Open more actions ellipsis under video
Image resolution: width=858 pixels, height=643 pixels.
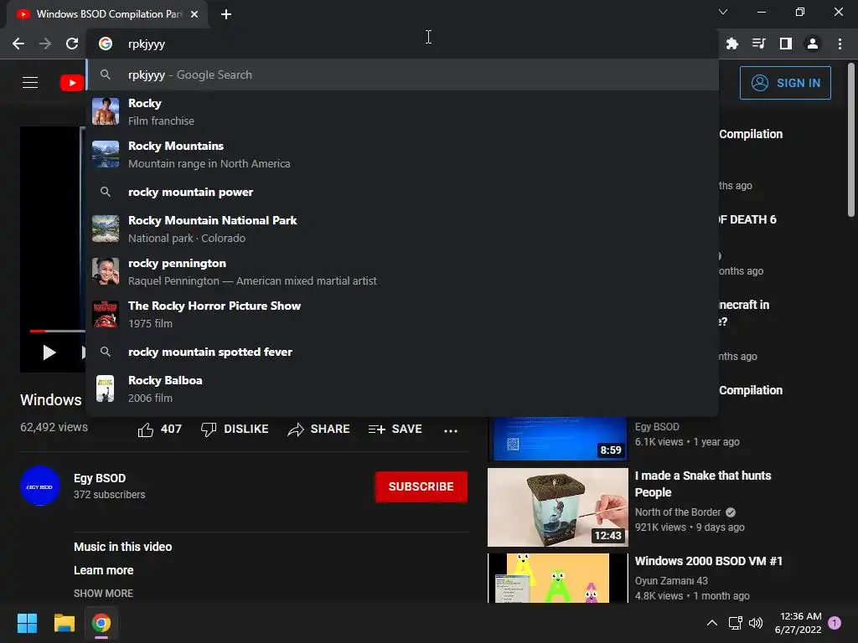pyautogui.click(x=450, y=431)
